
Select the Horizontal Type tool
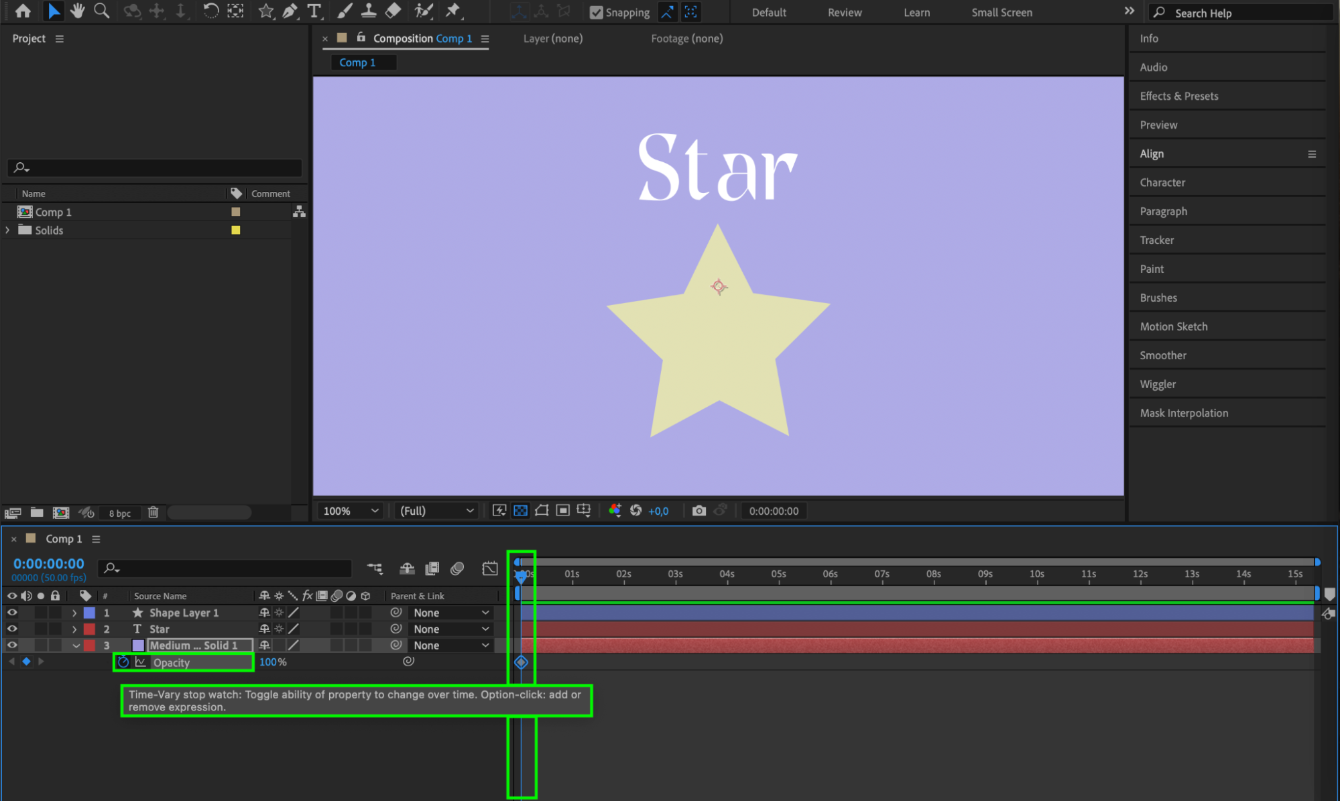point(314,11)
